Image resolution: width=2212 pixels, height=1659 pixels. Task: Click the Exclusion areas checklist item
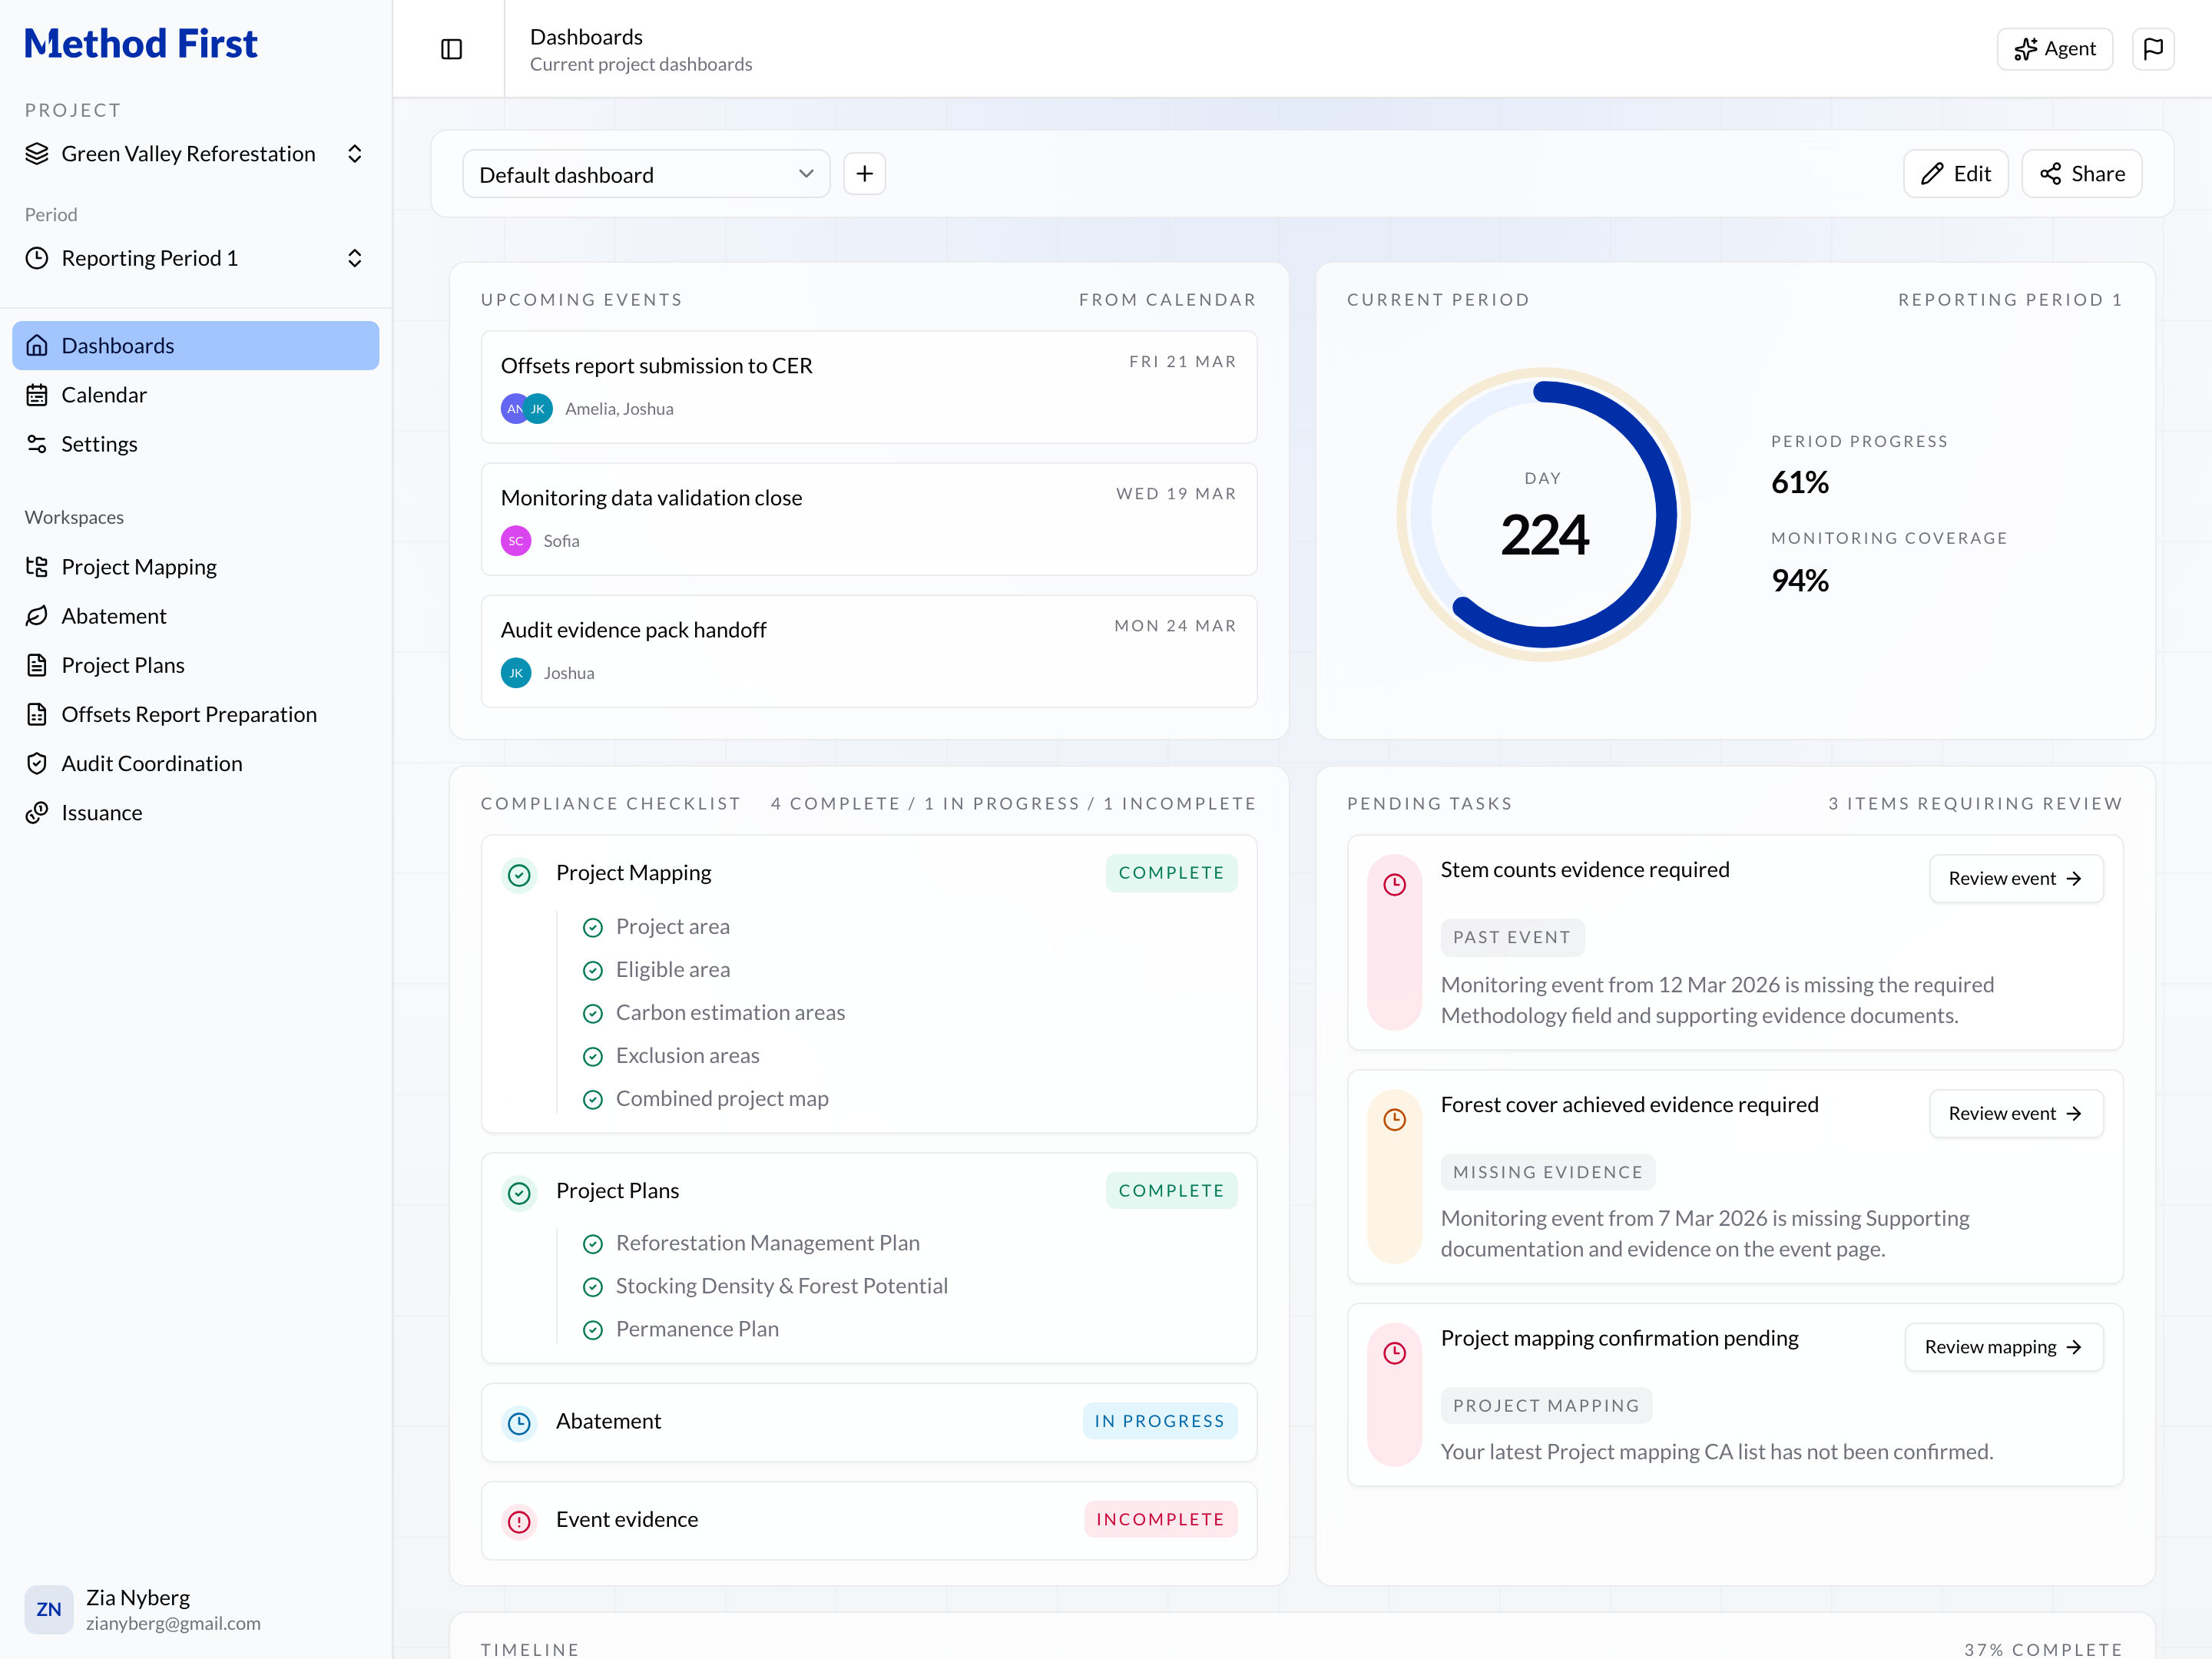[x=671, y=1056]
